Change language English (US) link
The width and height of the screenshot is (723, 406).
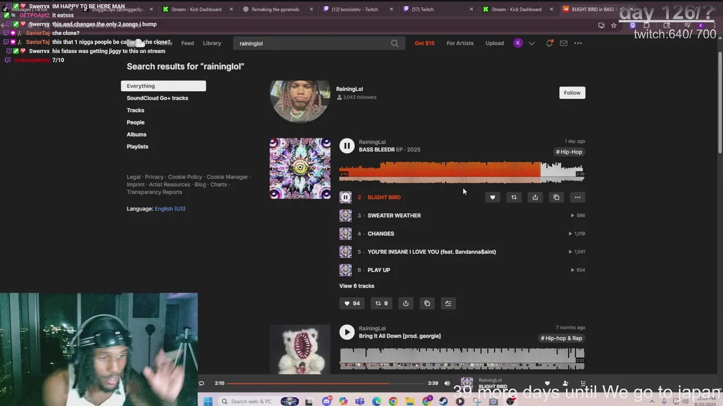[170, 209]
